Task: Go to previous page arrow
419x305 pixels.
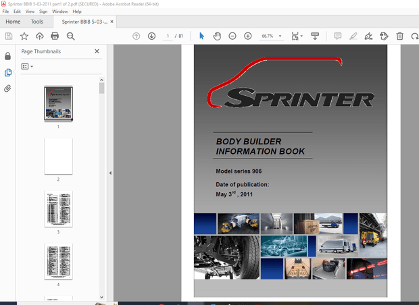Action: [137, 36]
